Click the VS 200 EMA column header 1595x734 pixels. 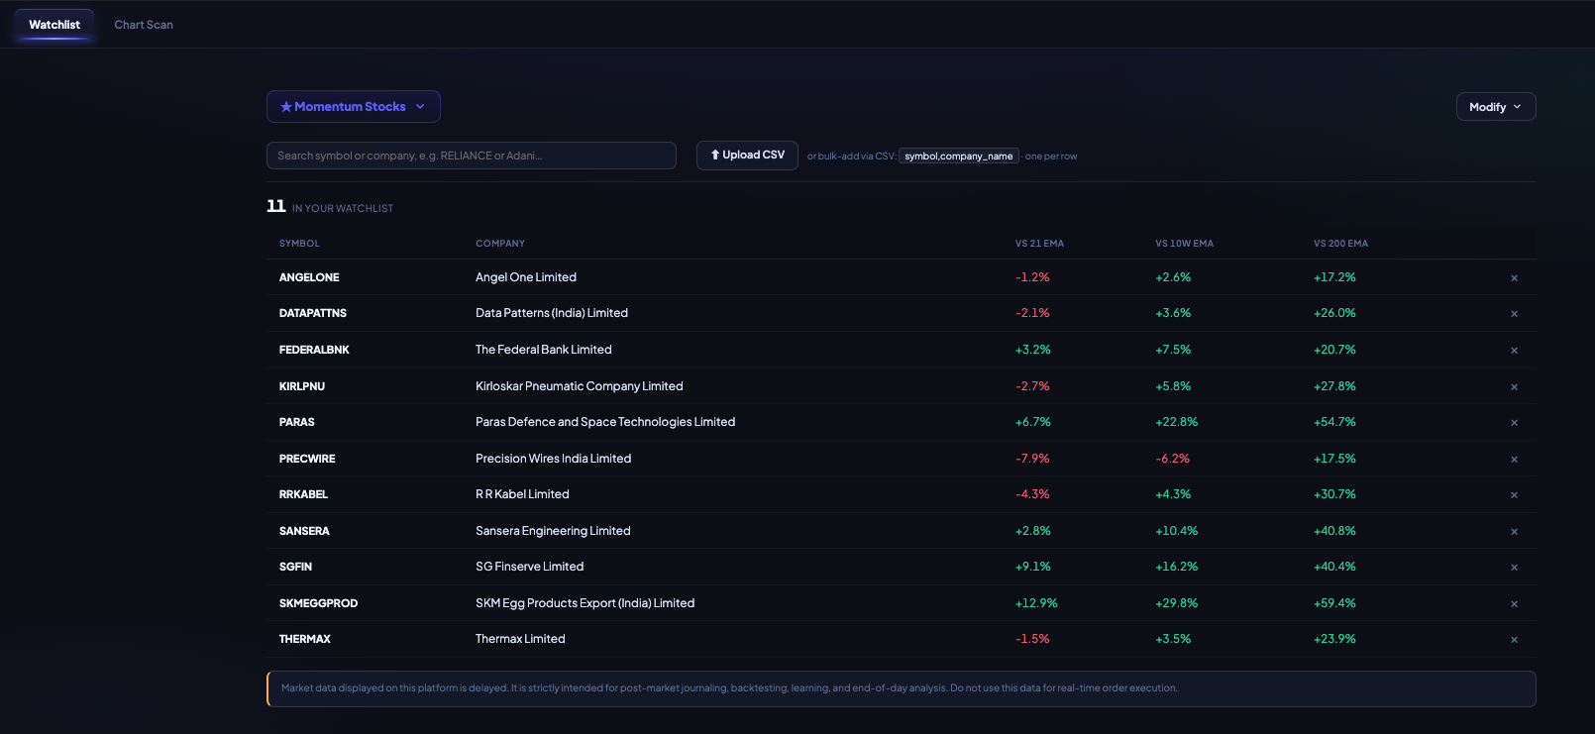pyautogui.click(x=1340, y=244)
